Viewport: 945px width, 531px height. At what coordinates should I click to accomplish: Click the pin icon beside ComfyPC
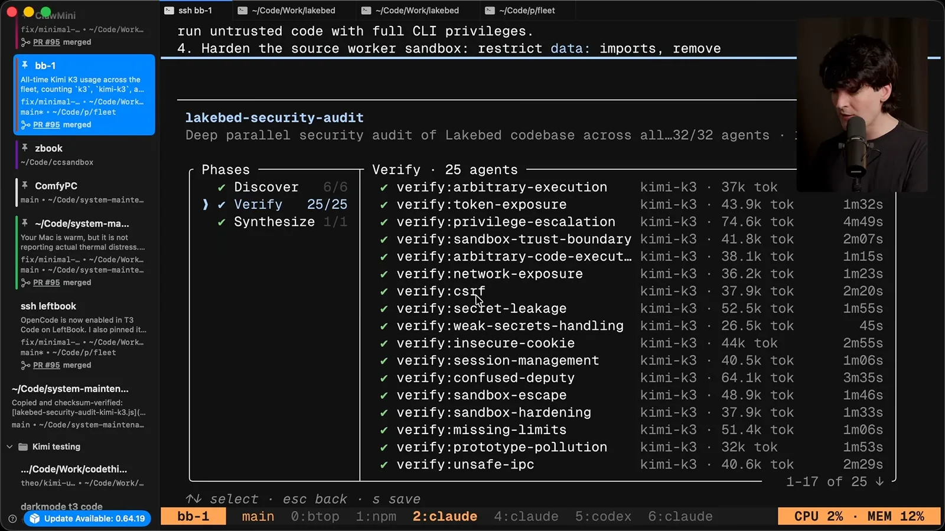pos(25,185)
